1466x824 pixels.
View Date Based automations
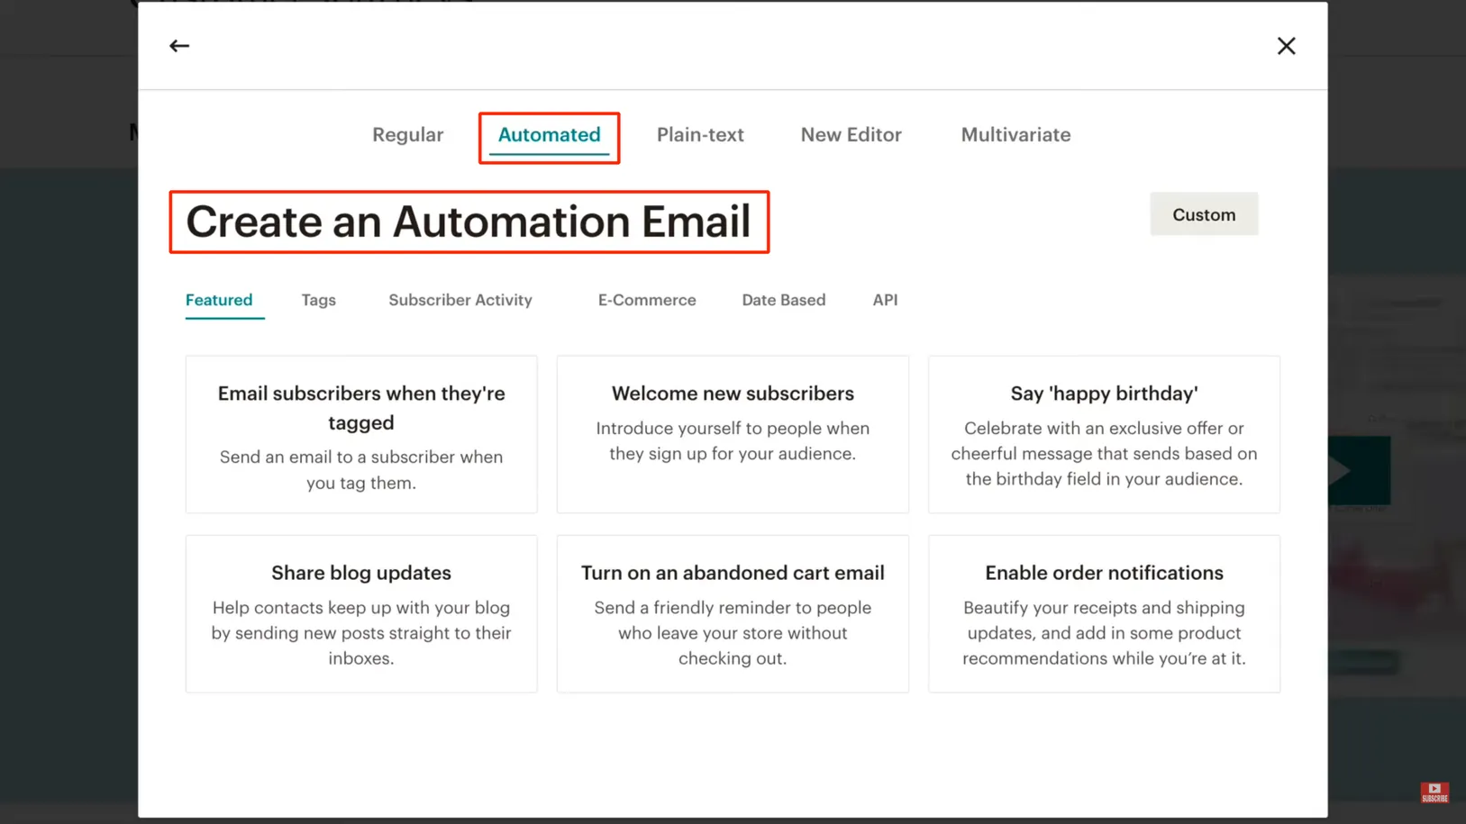point(783,300)
